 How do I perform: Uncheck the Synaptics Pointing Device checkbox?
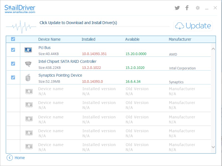(13, 77)
